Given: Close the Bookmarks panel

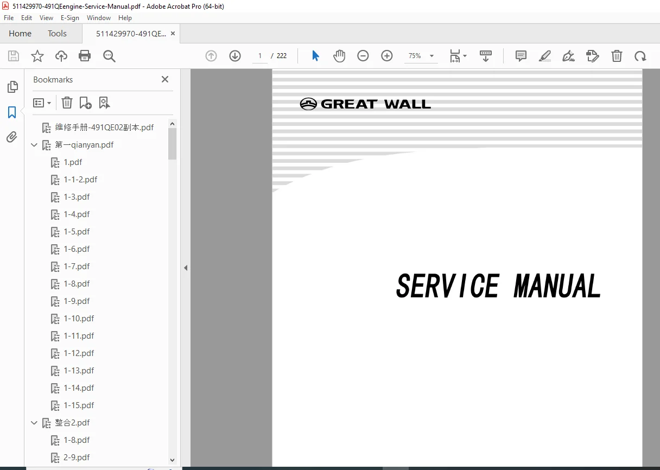Looking at the screenshot, I should click(x=165, y=79).
